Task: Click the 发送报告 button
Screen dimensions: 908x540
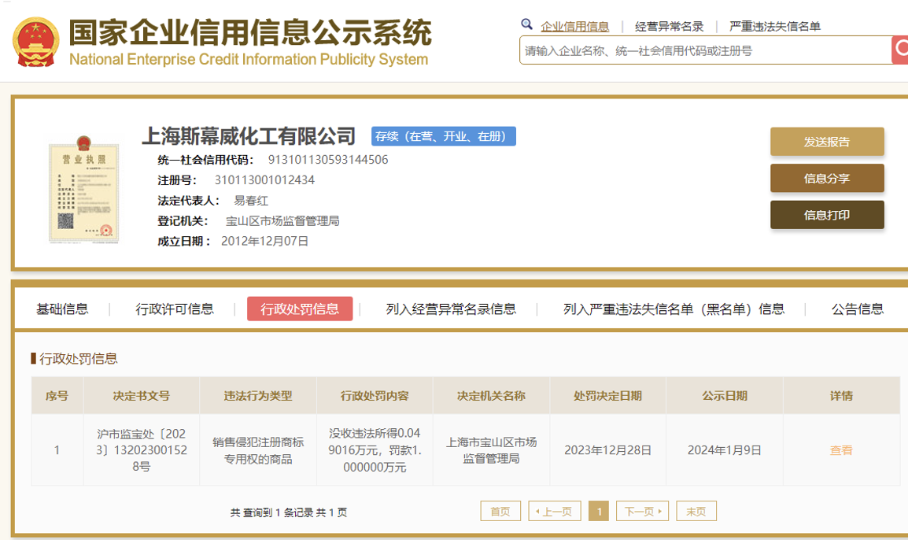Action: tap(826, 142)
